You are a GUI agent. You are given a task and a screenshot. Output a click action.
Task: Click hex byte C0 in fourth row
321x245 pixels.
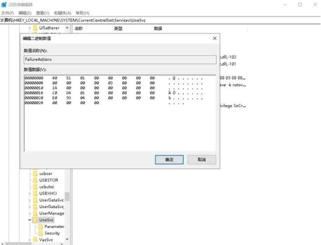pyautogui.click(x=55, y=93)
